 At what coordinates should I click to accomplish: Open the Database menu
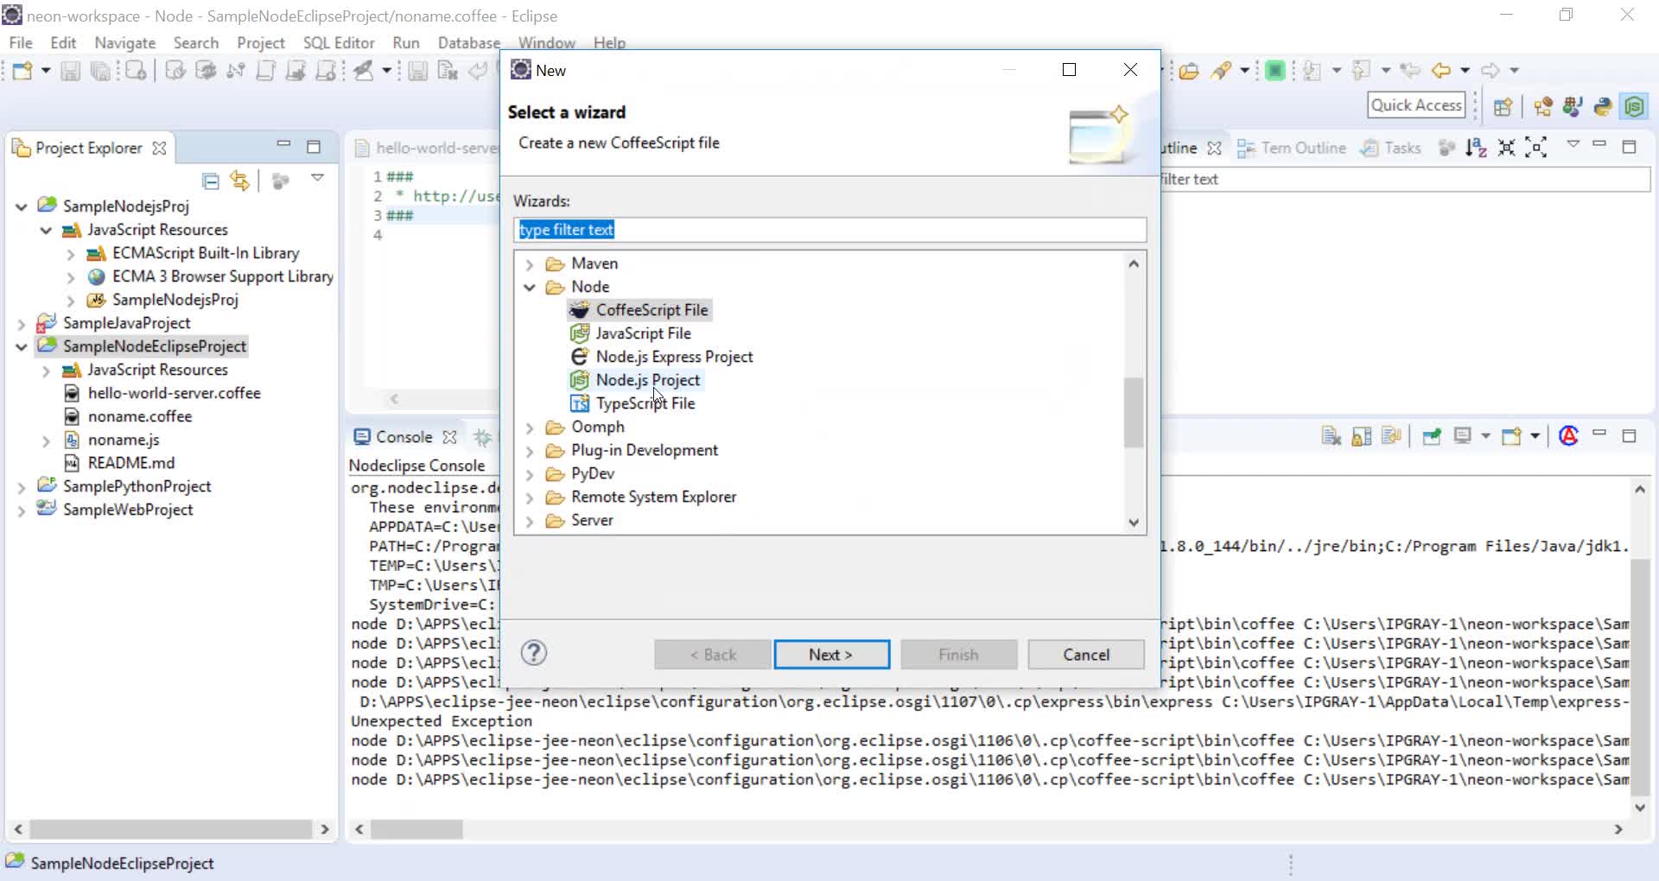click(x=468, y=41)
